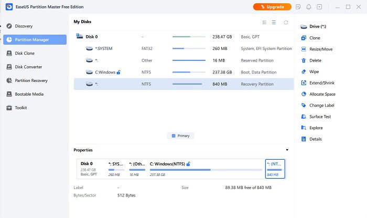Click the Clone icon in right panel
This screenshot has width=367, height=218.
click(304, 38)
